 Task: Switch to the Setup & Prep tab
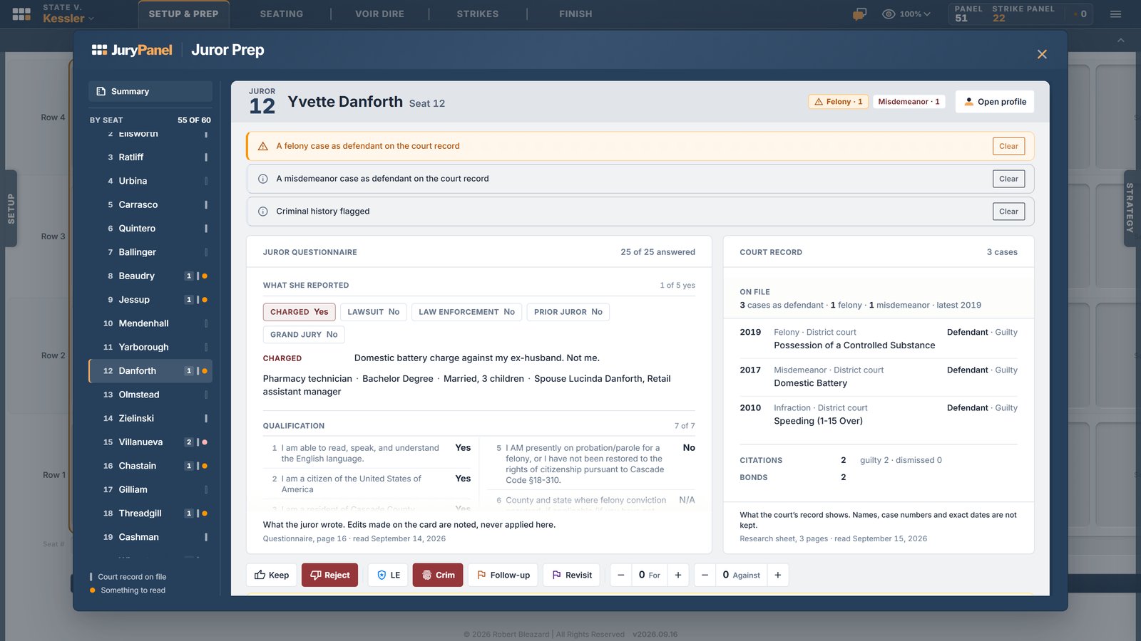[183, 14]
